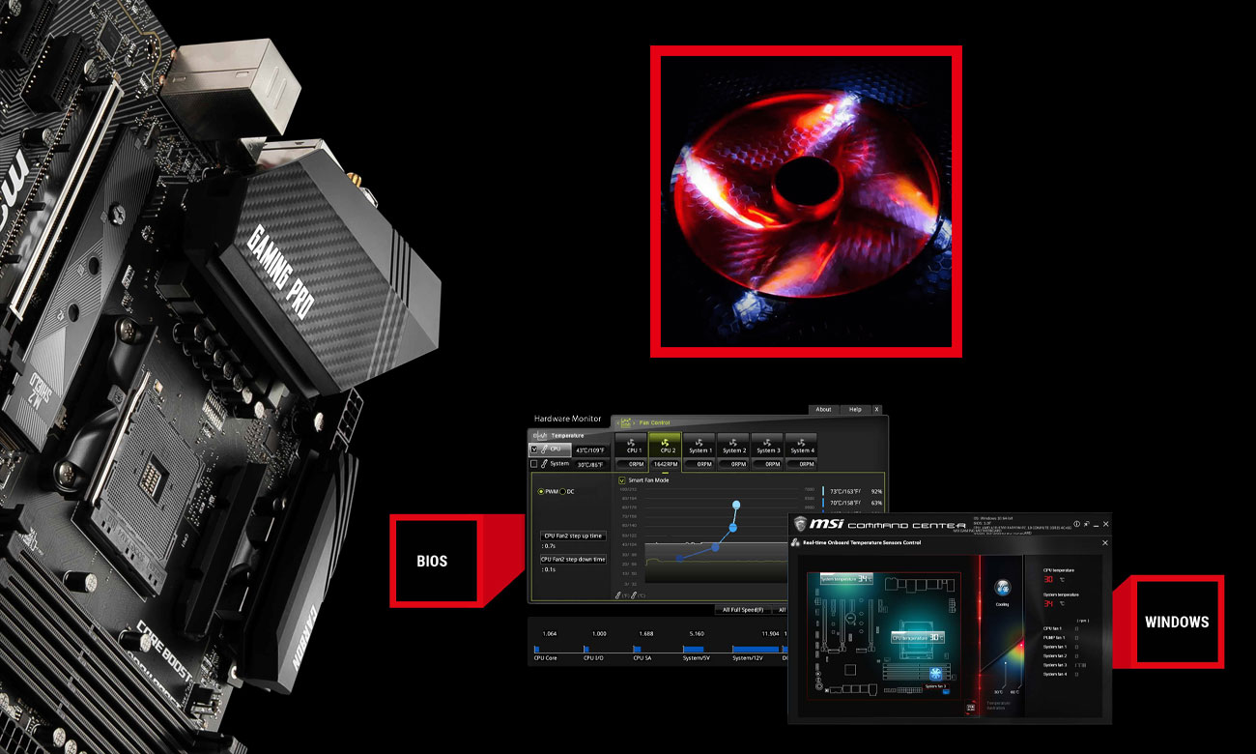This screenshot has width=1256, height=754.
Task: Click CPU Fan2 step down time field
Action: (573, 559)
